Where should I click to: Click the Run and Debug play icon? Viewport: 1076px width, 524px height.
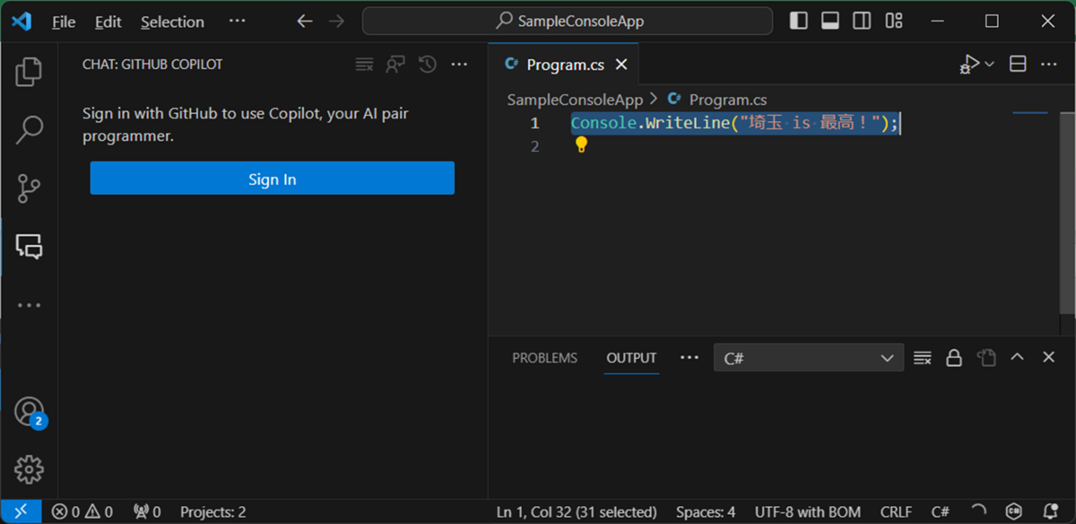(969, 65)
